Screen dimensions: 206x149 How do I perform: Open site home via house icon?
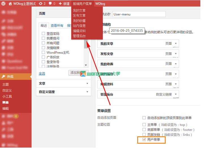(10, 4)
